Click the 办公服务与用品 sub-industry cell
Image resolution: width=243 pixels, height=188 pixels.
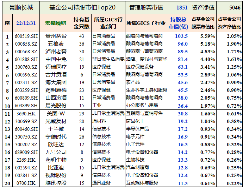[x=142, y=105]
